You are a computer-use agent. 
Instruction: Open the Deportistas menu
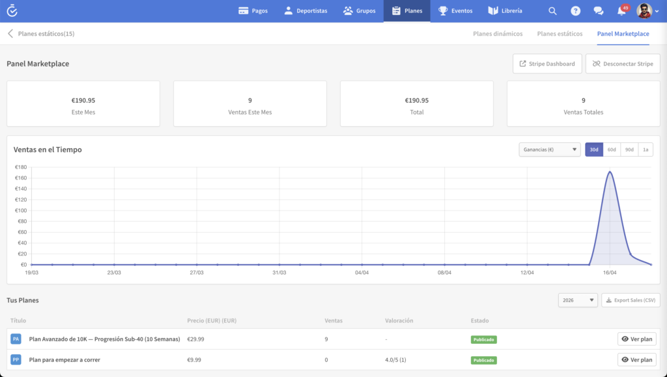[305, 11]
